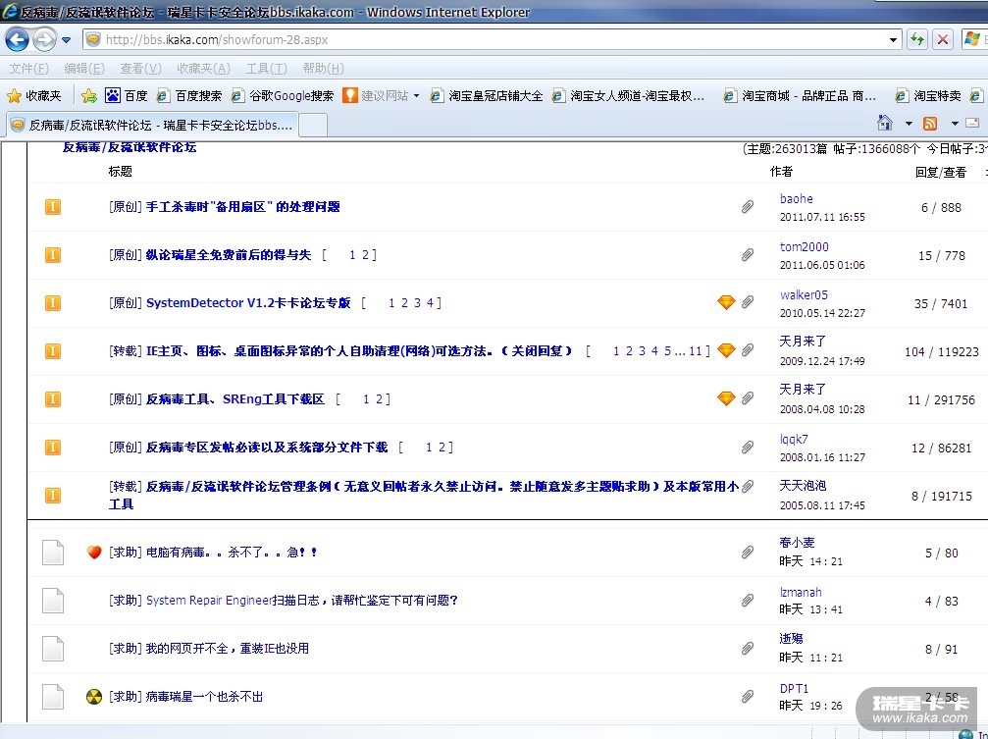This screenshot has width=988, height=739.
Task: Click the browser Back arrow button
Action: point(17,39)
